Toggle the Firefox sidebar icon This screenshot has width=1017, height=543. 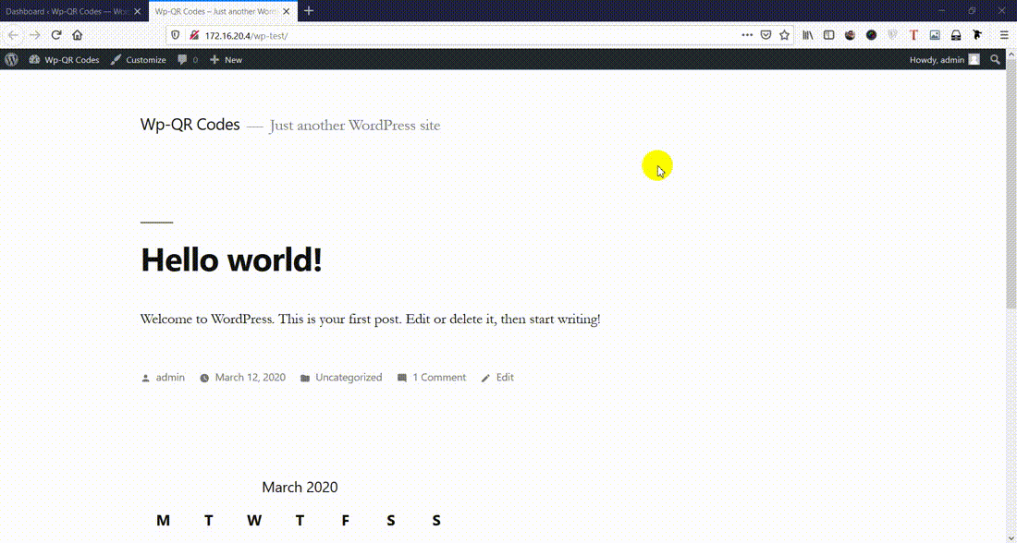tap(828, 35)
